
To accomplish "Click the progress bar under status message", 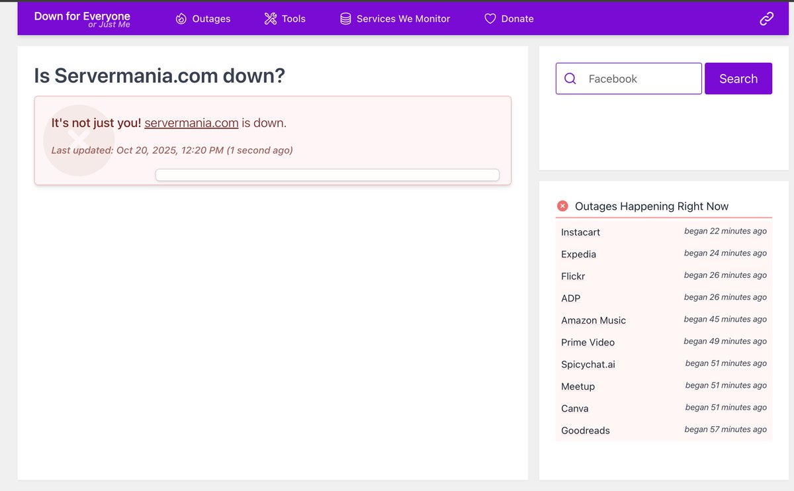I will pos(327,175).
